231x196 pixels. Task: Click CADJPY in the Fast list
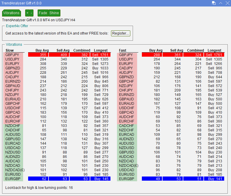126,68
